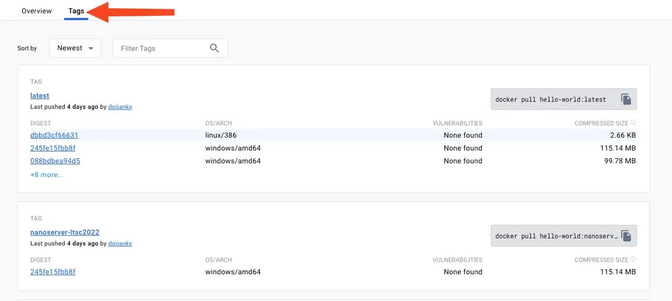Visit doijanky profile in nanoserver-ltsc2022 tag
Screen dimensions: 672x301
120,243
